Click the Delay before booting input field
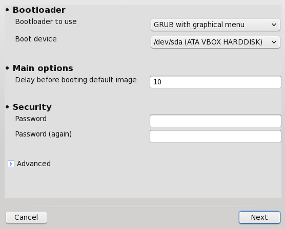 click(x=215, y=82)
